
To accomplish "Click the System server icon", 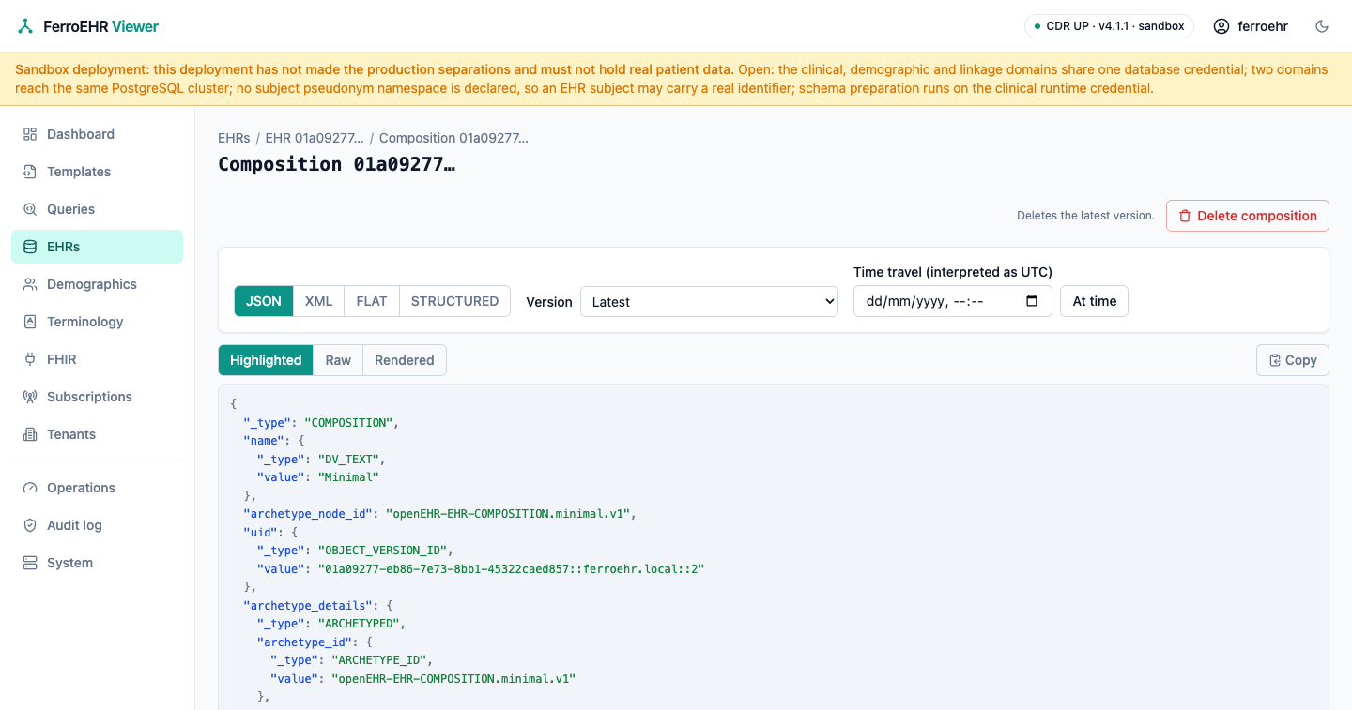I will tap(30, 563).
